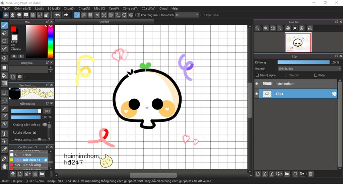The width and height of the screenshot is (343, 184).
Task: Delete layer with trash icon
Action: click(311, 174)
